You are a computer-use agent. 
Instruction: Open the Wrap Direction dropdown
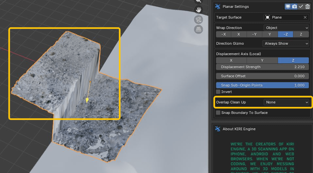coord(286,28)
